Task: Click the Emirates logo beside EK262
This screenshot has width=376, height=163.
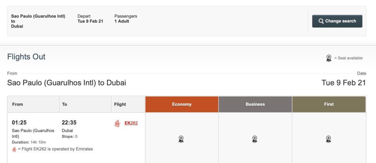Action: tap(117, 124)
